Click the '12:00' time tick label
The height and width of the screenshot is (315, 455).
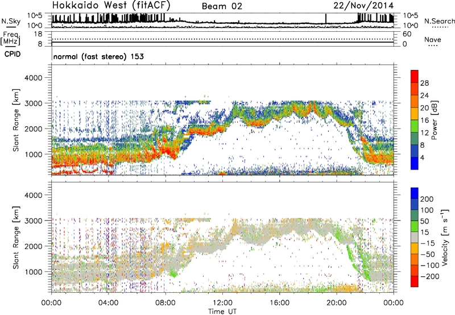222,303
